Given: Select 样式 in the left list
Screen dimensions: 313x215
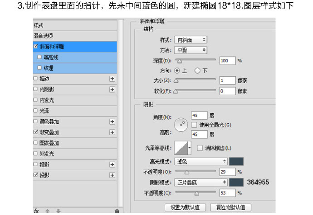Looking at the screenshot, I should click(75, 25).
